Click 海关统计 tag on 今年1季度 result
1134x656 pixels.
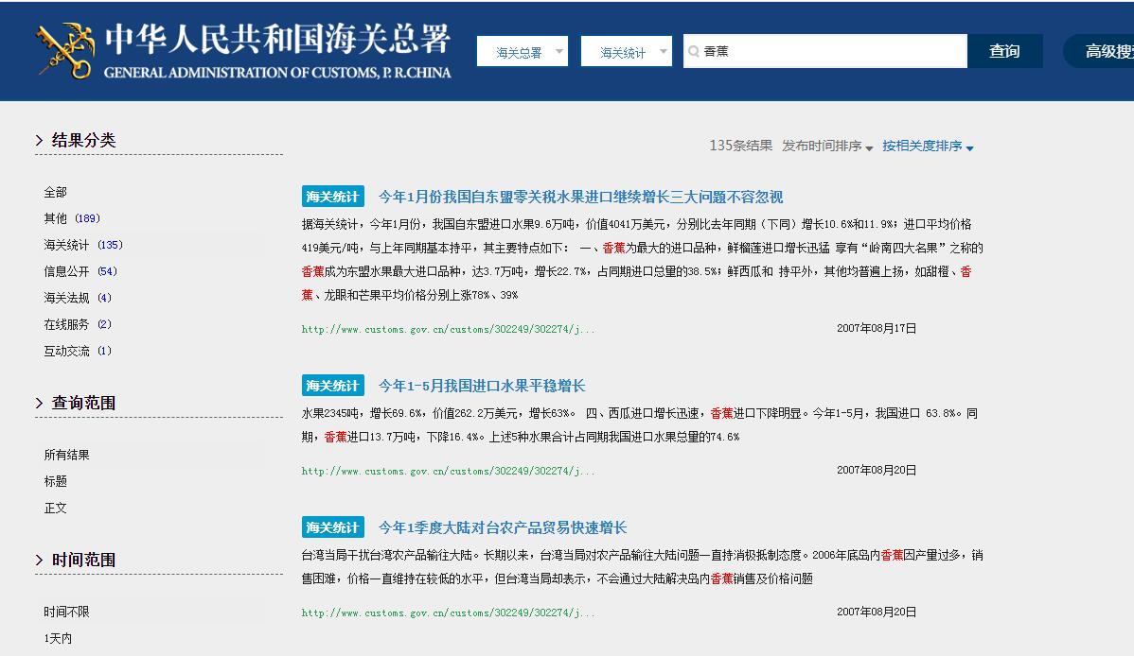coord(332,527)
